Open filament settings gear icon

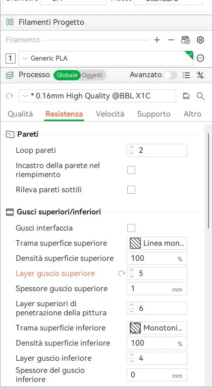coord(200,40)
